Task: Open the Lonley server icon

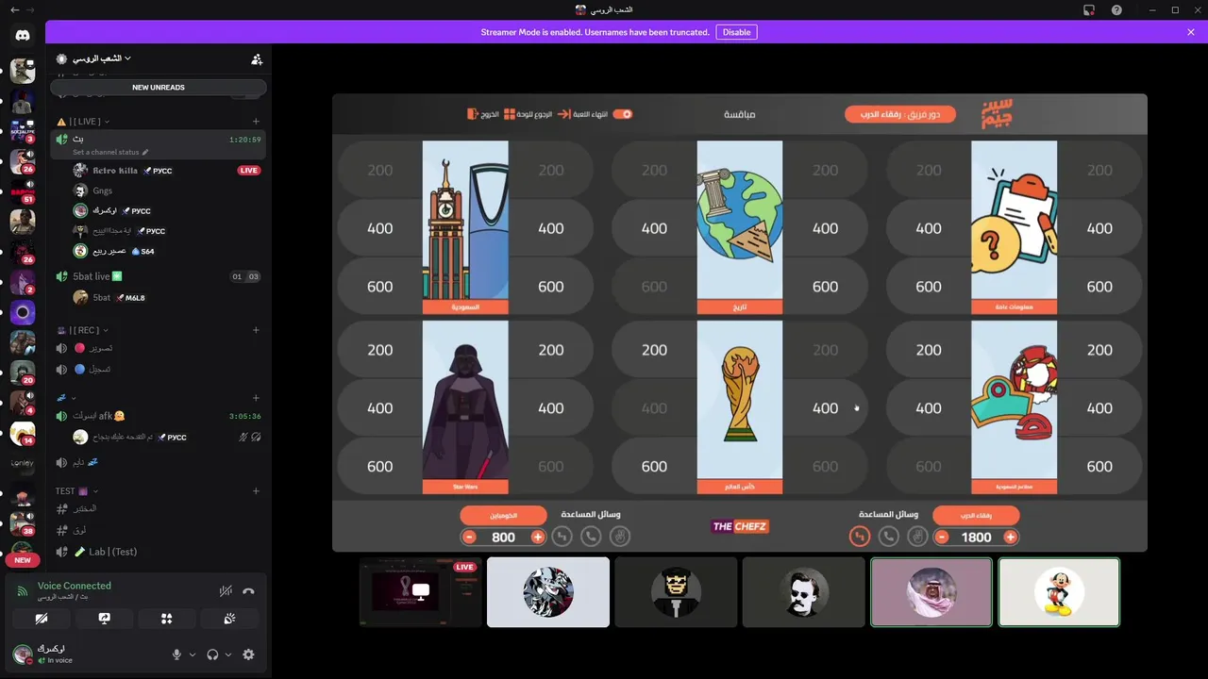Action: click(x=23, y=463)
